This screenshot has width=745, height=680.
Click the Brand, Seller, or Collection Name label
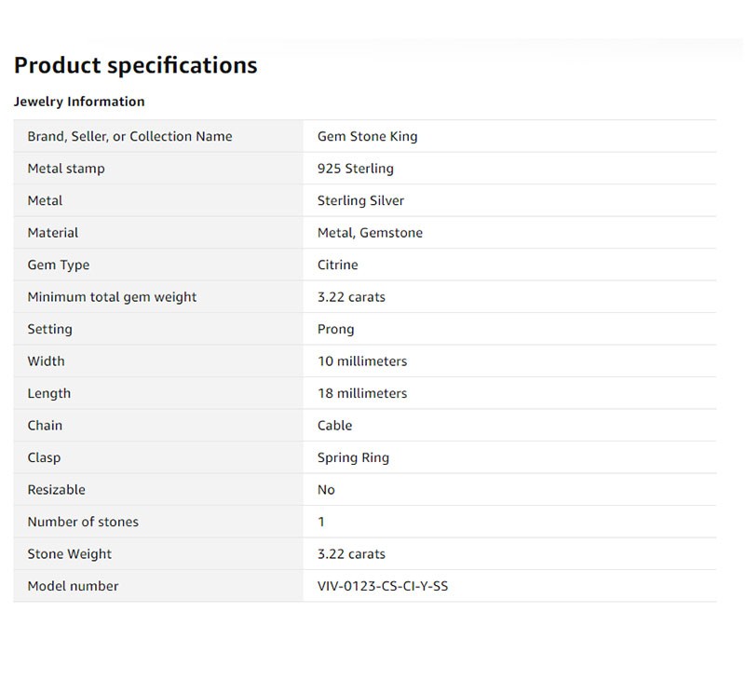[x=129, y=136]
